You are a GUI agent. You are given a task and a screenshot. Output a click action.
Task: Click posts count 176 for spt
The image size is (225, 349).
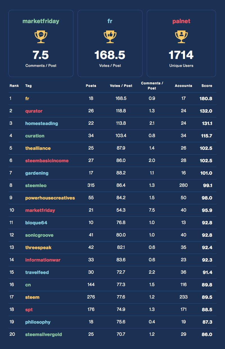pos(91,310)
